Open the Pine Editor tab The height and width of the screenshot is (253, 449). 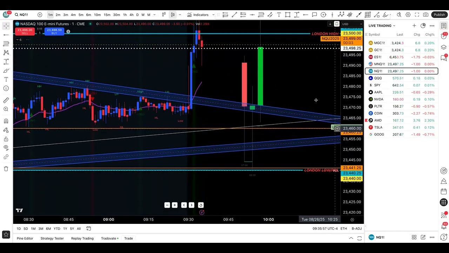coord(25,238)
